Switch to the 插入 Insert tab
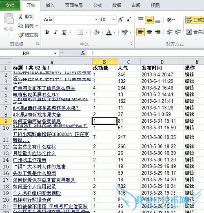Image resolution: width=204 pixels, height=213 pixels. pos(50,5)
